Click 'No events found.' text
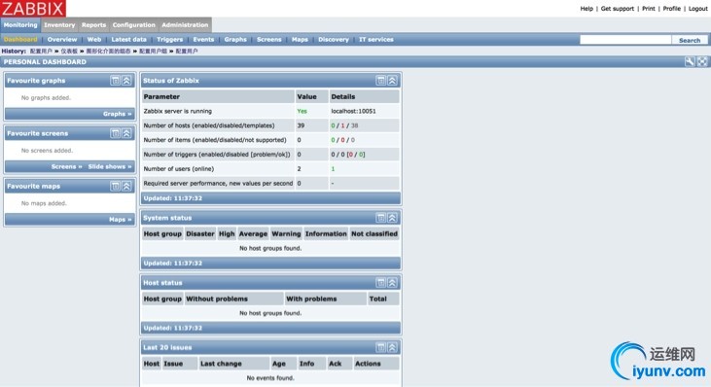 tap(270, 378)
